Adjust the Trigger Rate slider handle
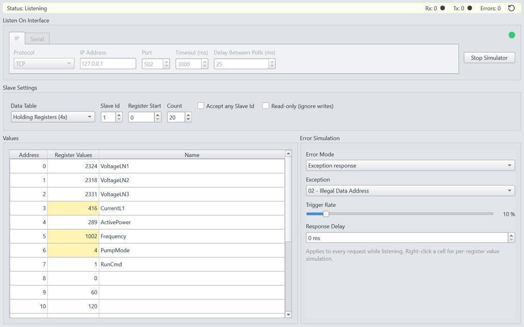 [x=326, y=214]
